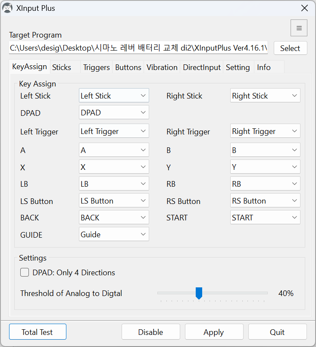This screenshot has width=316, height=347.
Task: Click the Select button for Target Program
Action: click(x=290, y=48)
